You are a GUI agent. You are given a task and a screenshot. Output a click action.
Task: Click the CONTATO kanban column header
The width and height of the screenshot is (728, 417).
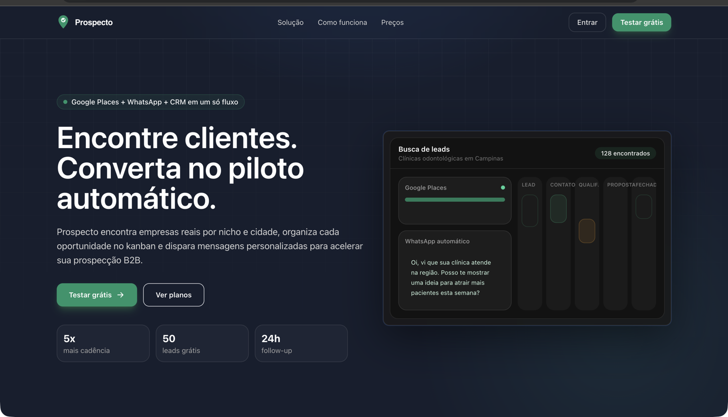coord(563,184)
